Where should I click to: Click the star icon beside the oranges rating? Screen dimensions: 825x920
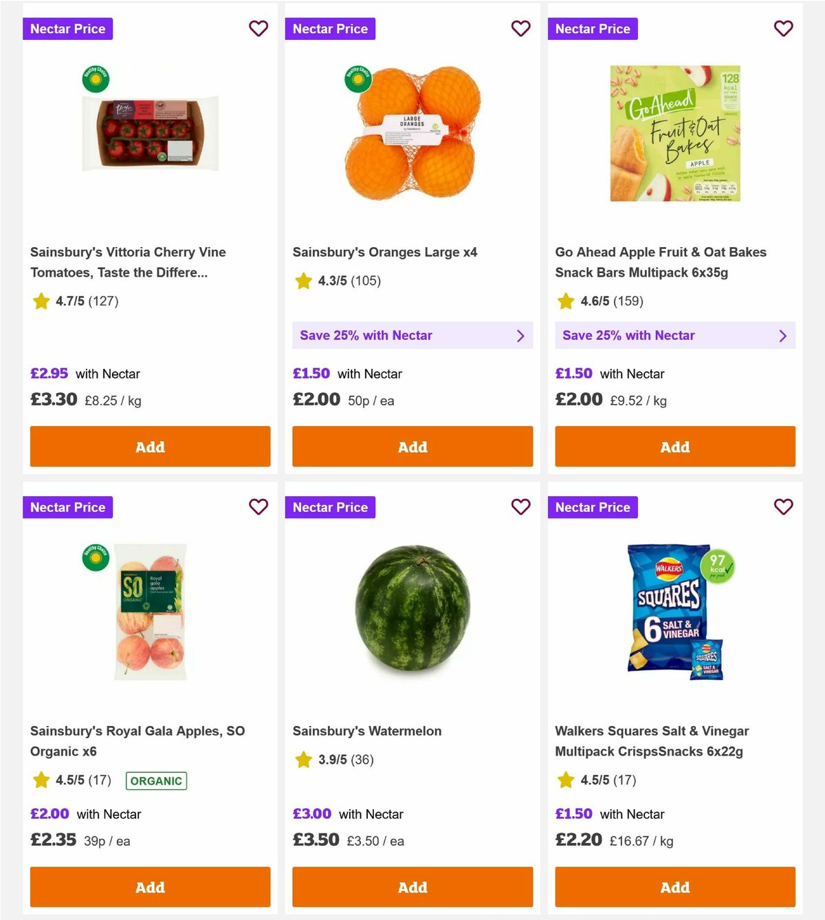(x=303, y=281)
